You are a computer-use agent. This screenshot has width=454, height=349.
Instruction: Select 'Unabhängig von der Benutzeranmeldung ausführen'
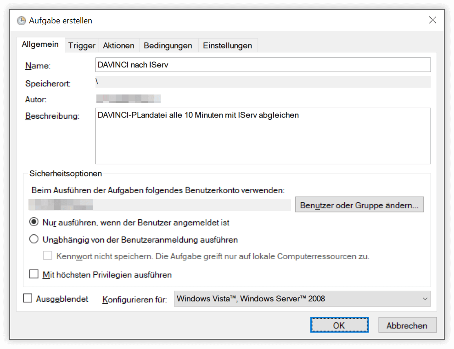point(34,239)
